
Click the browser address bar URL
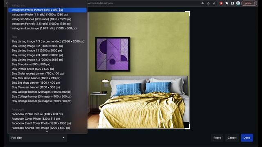tap(100, 3)
